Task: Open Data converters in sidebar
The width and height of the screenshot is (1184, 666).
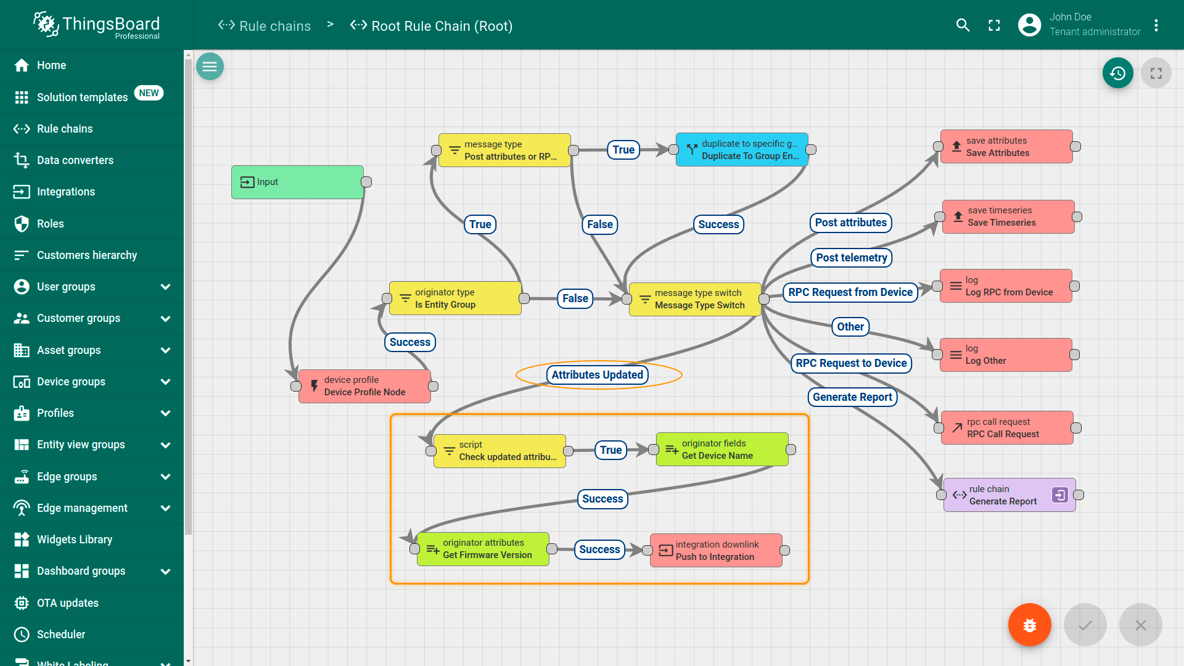Action: pyautogui.click(x=75, y=160)
